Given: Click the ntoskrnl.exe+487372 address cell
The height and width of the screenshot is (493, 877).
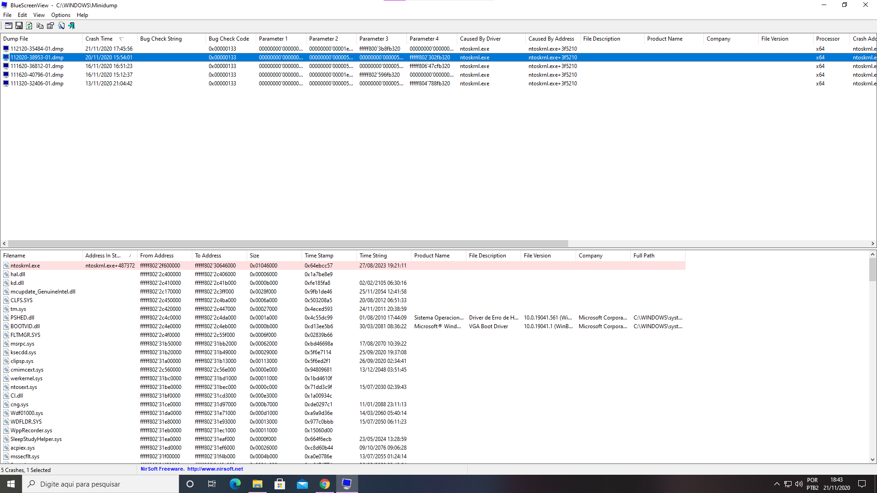Looking at the screenshot, I should [110, 265].
